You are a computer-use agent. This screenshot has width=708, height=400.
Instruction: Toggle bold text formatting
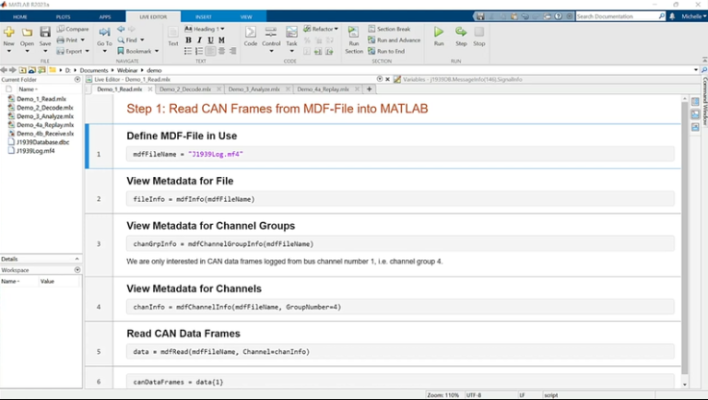[188, 41]
